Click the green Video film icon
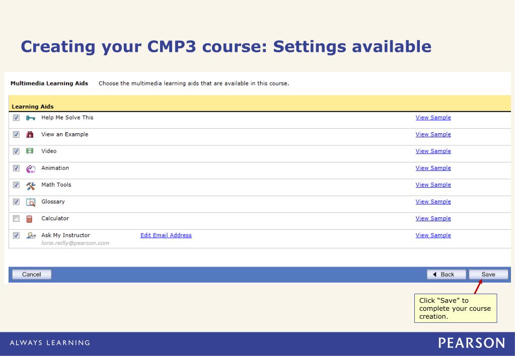This screenshot has height=356, width=515. point(30,151)
